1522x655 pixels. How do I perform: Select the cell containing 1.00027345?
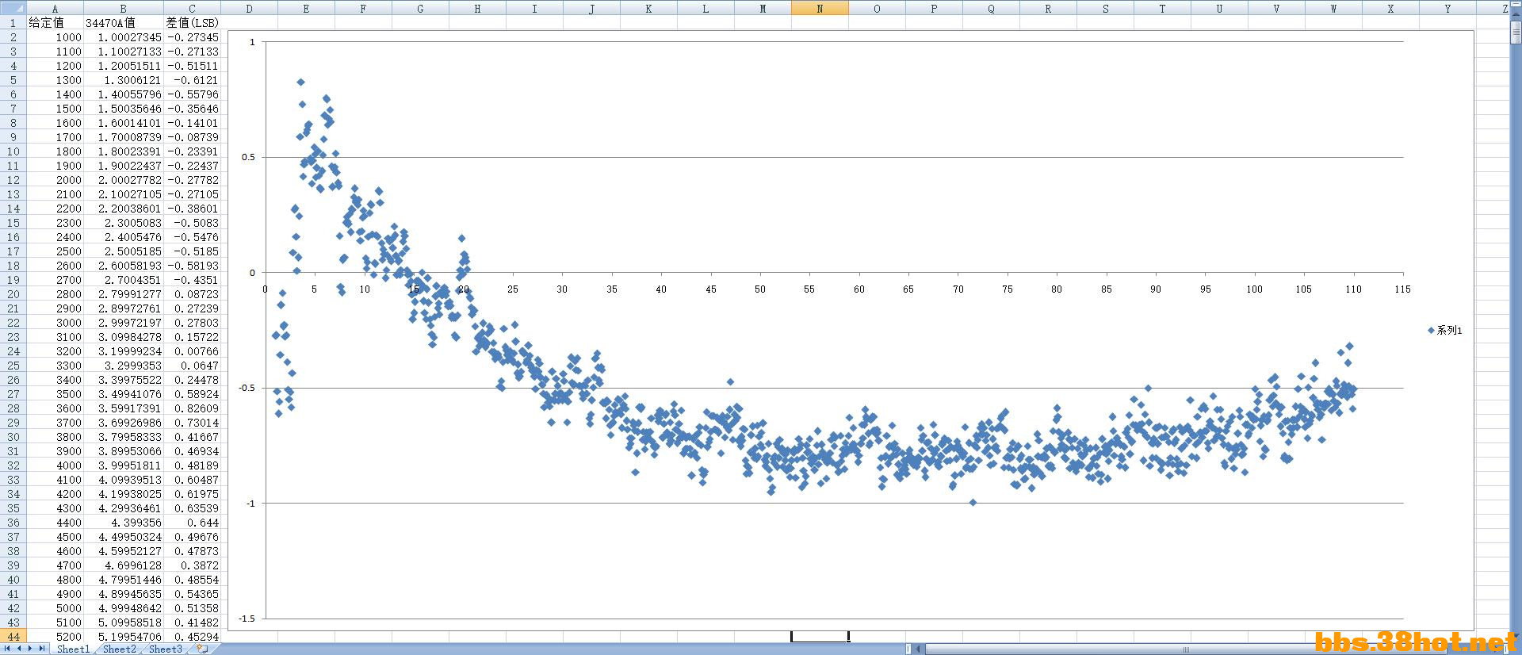124,36
